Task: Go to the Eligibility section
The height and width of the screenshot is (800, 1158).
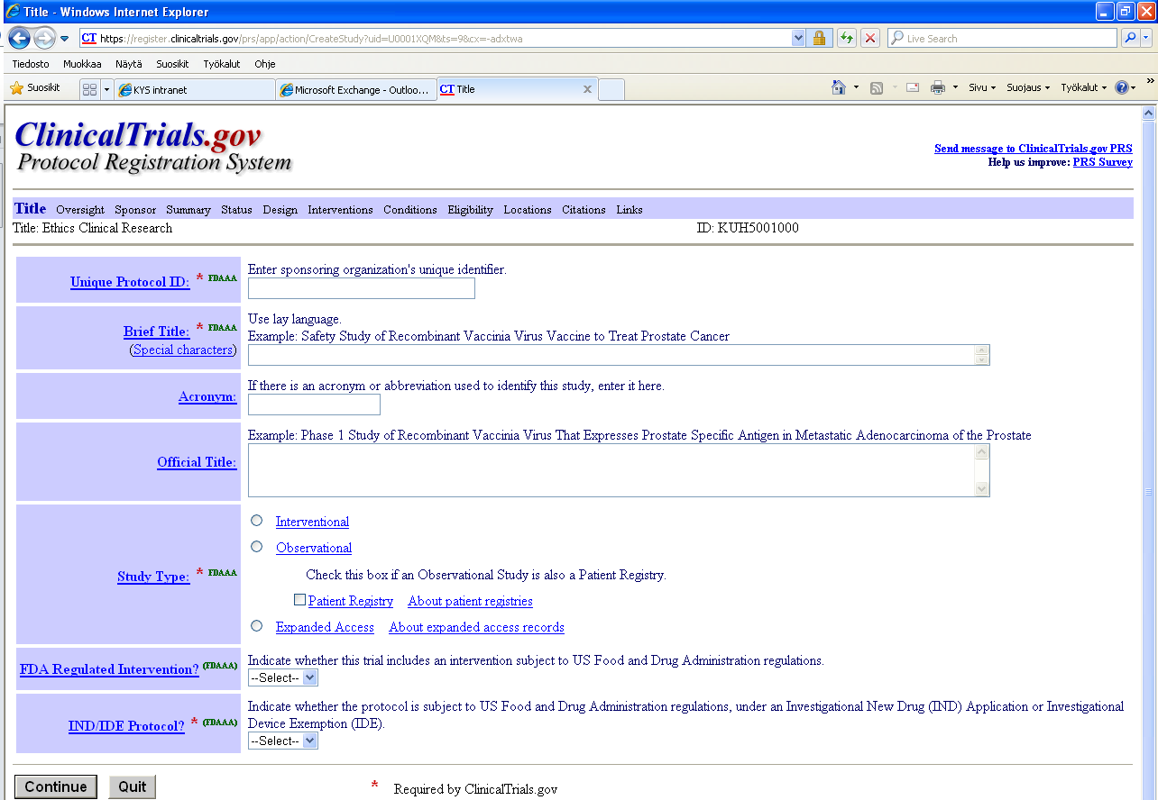Action: pos(471,210)
